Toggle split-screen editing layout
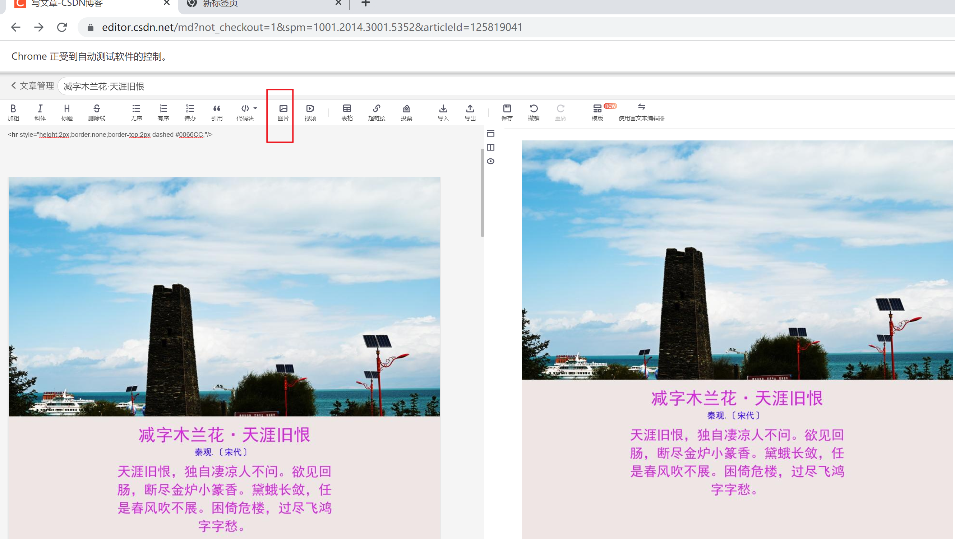The image size is (955, 539). 491,147
